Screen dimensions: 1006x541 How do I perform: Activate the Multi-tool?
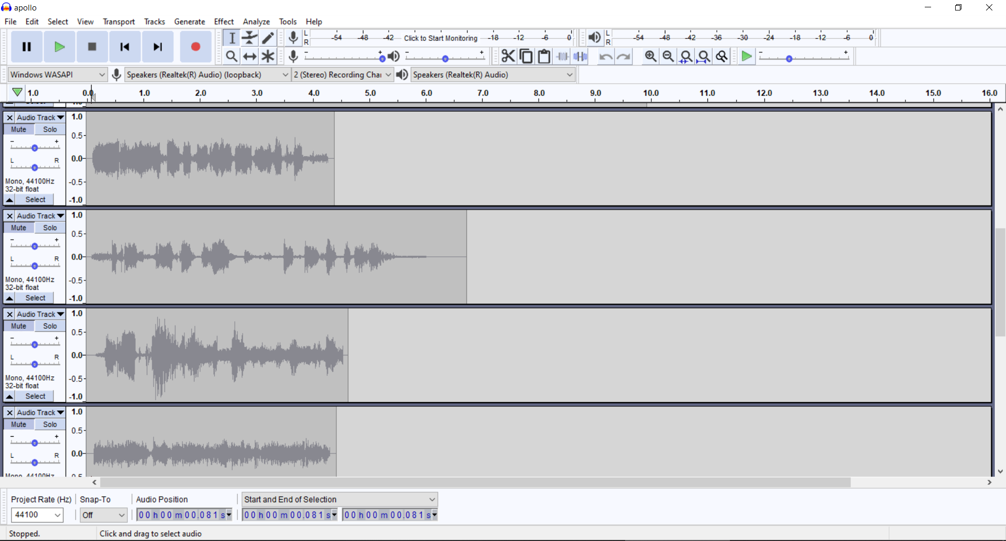268,56
